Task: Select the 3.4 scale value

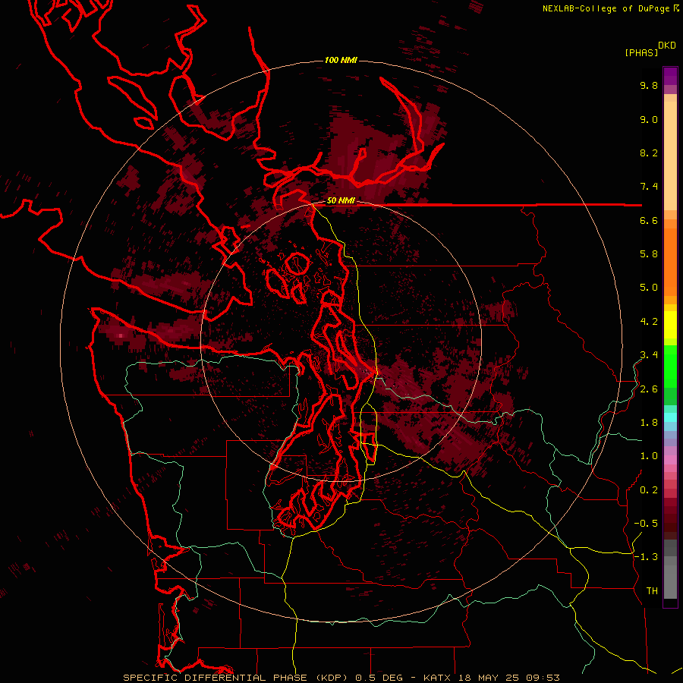Action: [x=649, y=355]
